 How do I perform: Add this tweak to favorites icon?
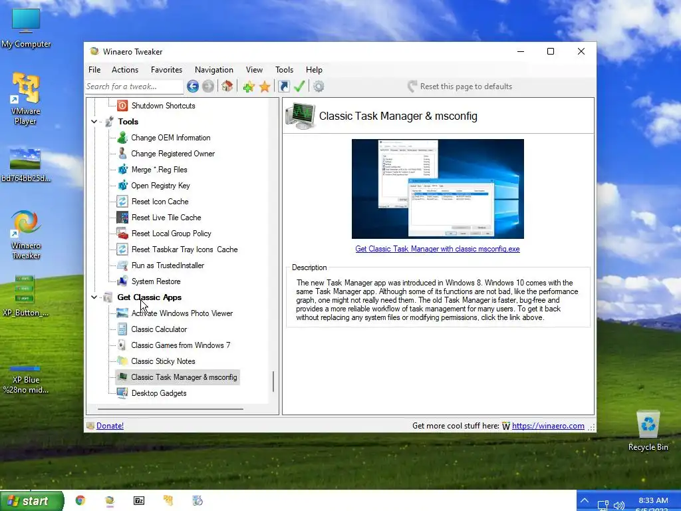click(x=249, y=86)
